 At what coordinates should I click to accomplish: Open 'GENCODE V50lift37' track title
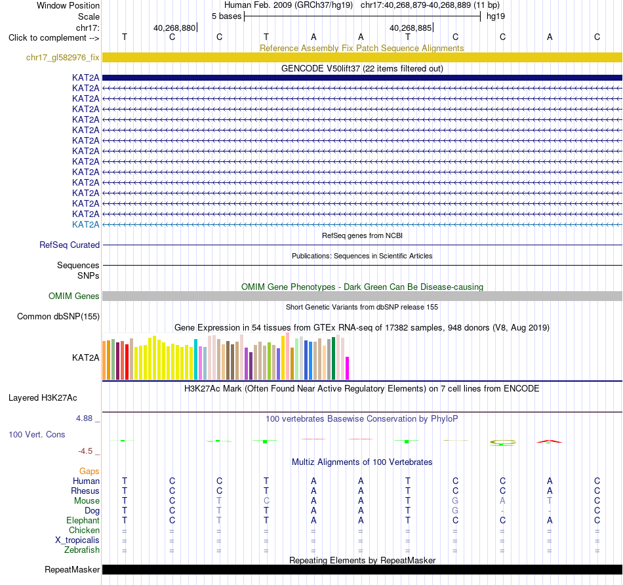(x=362, y=68)
